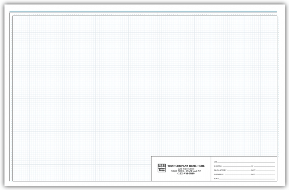Screen dimensions: 289x190
Task: Click the SHEET NO. entry line
Action: coord(237,166)
